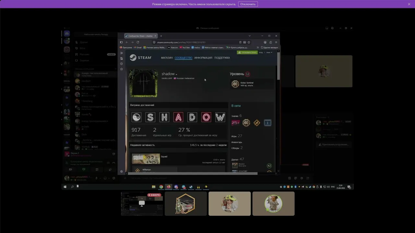
Task: Click the red neon A achievement icon
Action: (178, 117)
